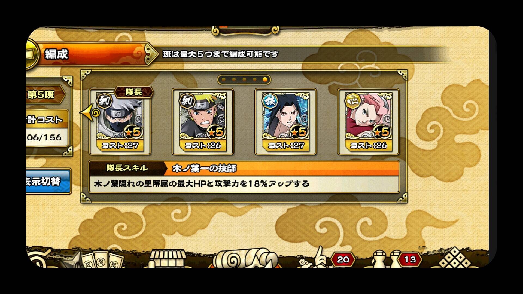Jump to second team page dot
The image size is (523, 294).
234,79
